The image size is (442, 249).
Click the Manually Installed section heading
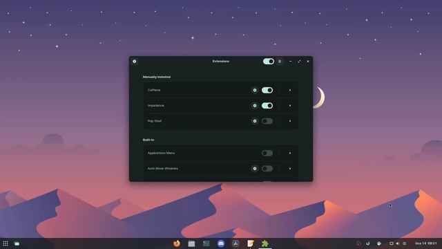157,77
